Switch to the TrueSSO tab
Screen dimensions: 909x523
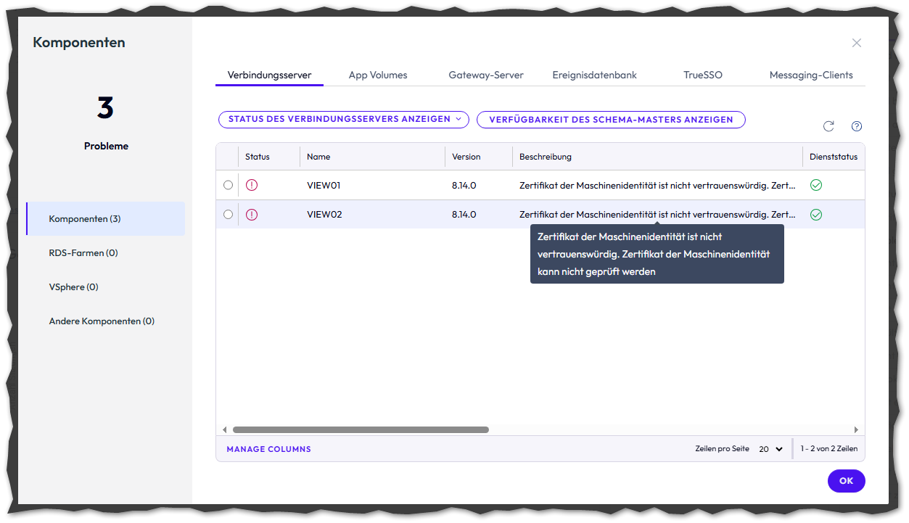click(x=702, y=75)
